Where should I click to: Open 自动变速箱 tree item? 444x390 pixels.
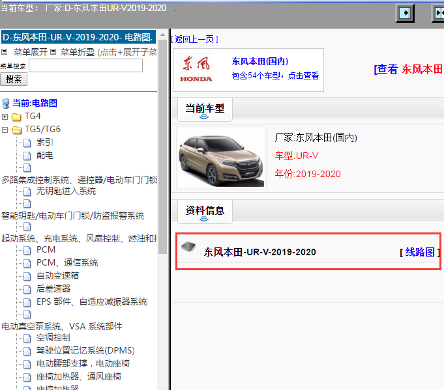coord(57,276)
